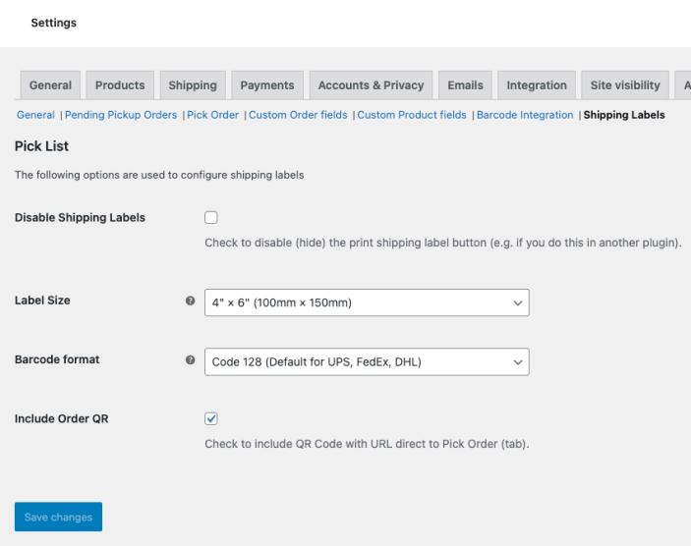Screen dimensions: 691x546
Task: Open Pending Pickup Orders sub-section link
Action: pos(121,115)
